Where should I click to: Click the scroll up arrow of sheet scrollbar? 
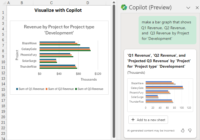[x=114, y=2]
